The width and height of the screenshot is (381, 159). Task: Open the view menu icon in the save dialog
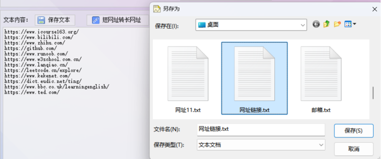[x=350, y=24]
